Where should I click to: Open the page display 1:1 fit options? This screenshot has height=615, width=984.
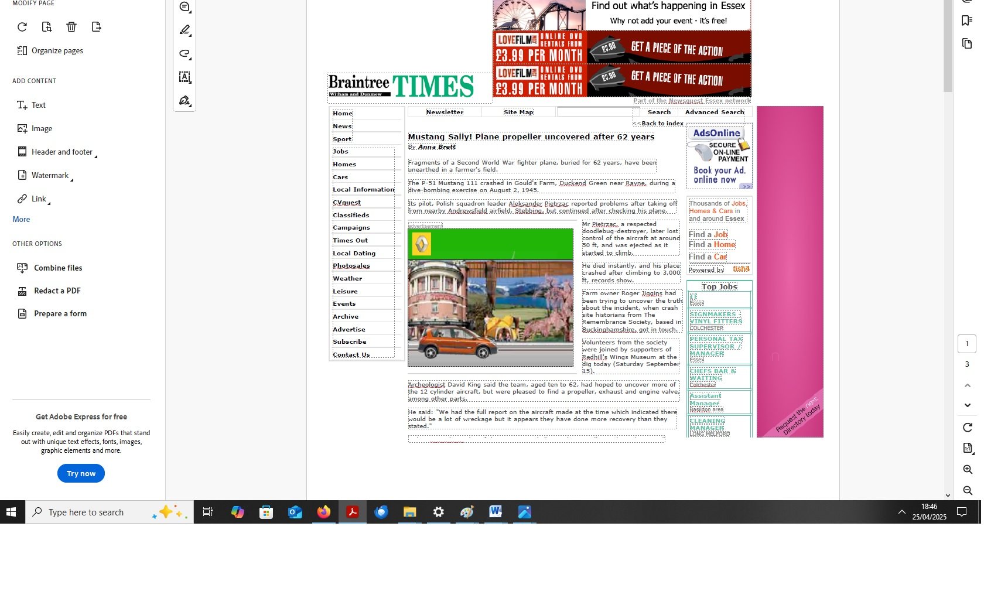[968, 449]
